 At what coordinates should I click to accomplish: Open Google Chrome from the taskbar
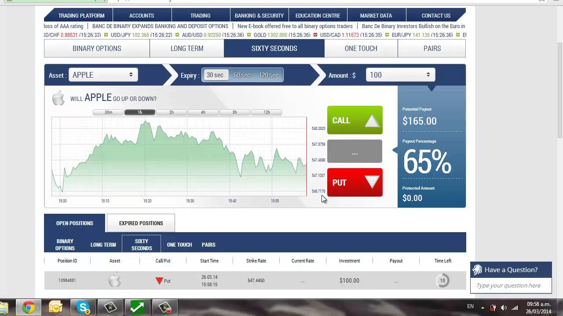click(29, 308)
